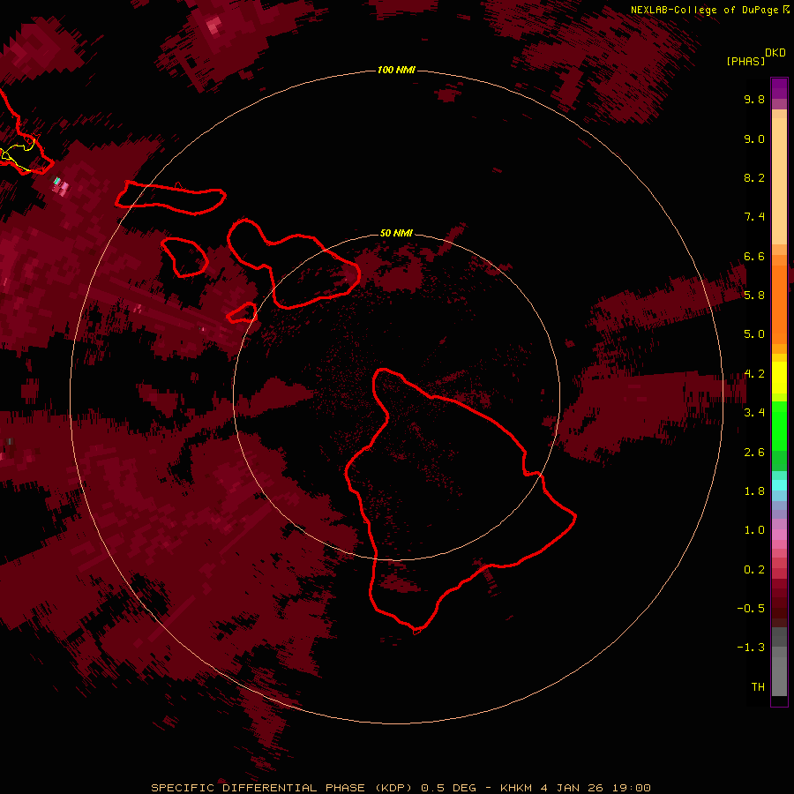Click inside the small Kahoolawe island outline

(x=243, y=313)
